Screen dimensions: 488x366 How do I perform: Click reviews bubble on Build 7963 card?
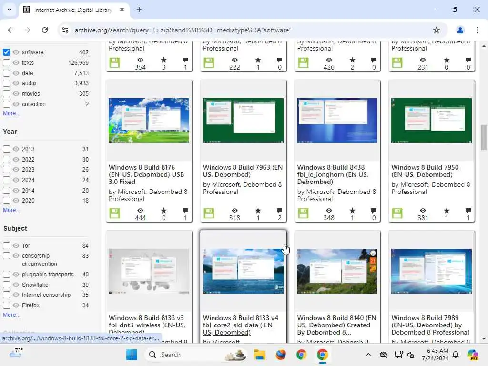[279, 211]
